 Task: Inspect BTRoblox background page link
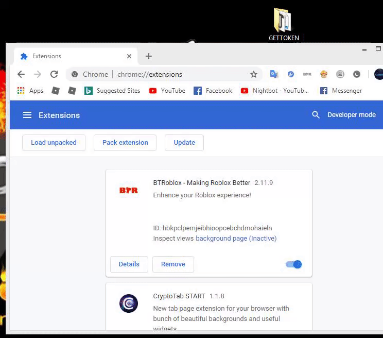(x=236, y=238)
